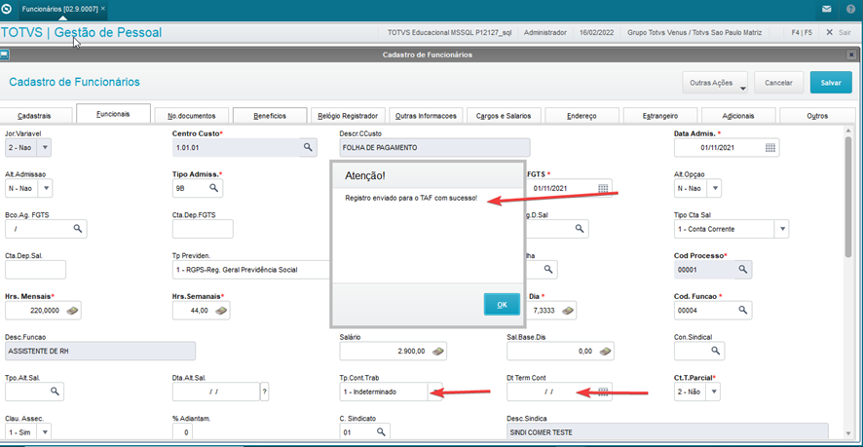Select the Funcionais tab

coord(113,114)
